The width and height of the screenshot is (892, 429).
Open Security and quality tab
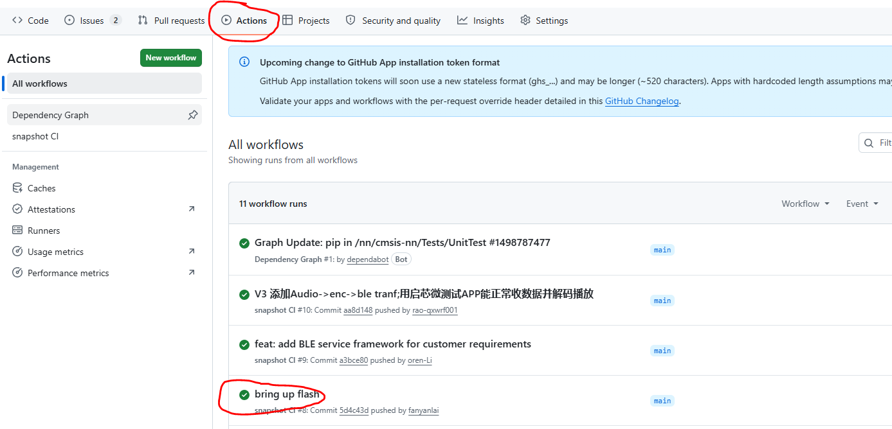click(x=393, y=21)
